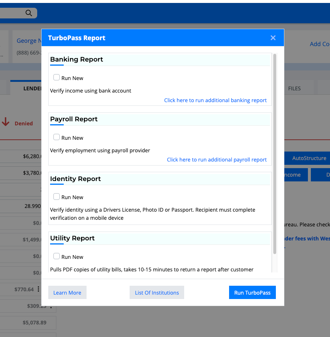Select the Payroll Report heading

pyautogui.click(x=74, y=119)
